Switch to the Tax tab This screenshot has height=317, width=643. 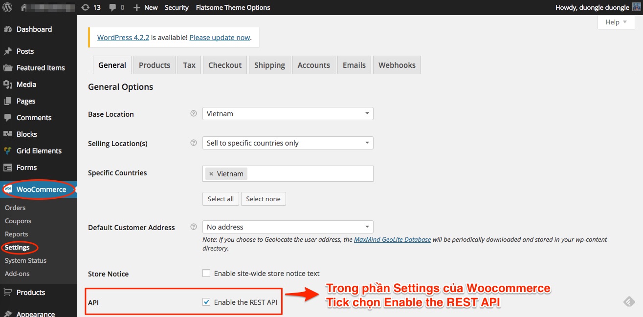click(189, 65)
